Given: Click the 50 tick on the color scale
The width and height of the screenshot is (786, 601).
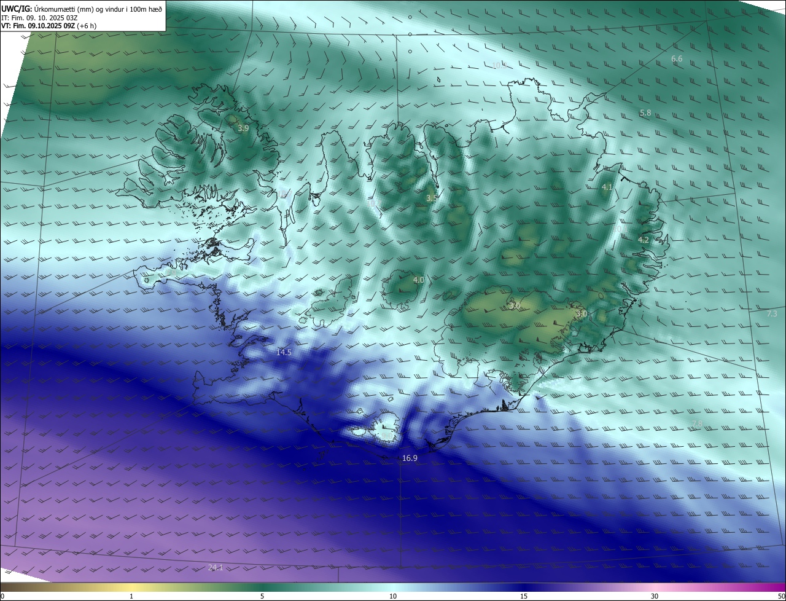Looking at the screenshot, I should click(x=781, y=596).
